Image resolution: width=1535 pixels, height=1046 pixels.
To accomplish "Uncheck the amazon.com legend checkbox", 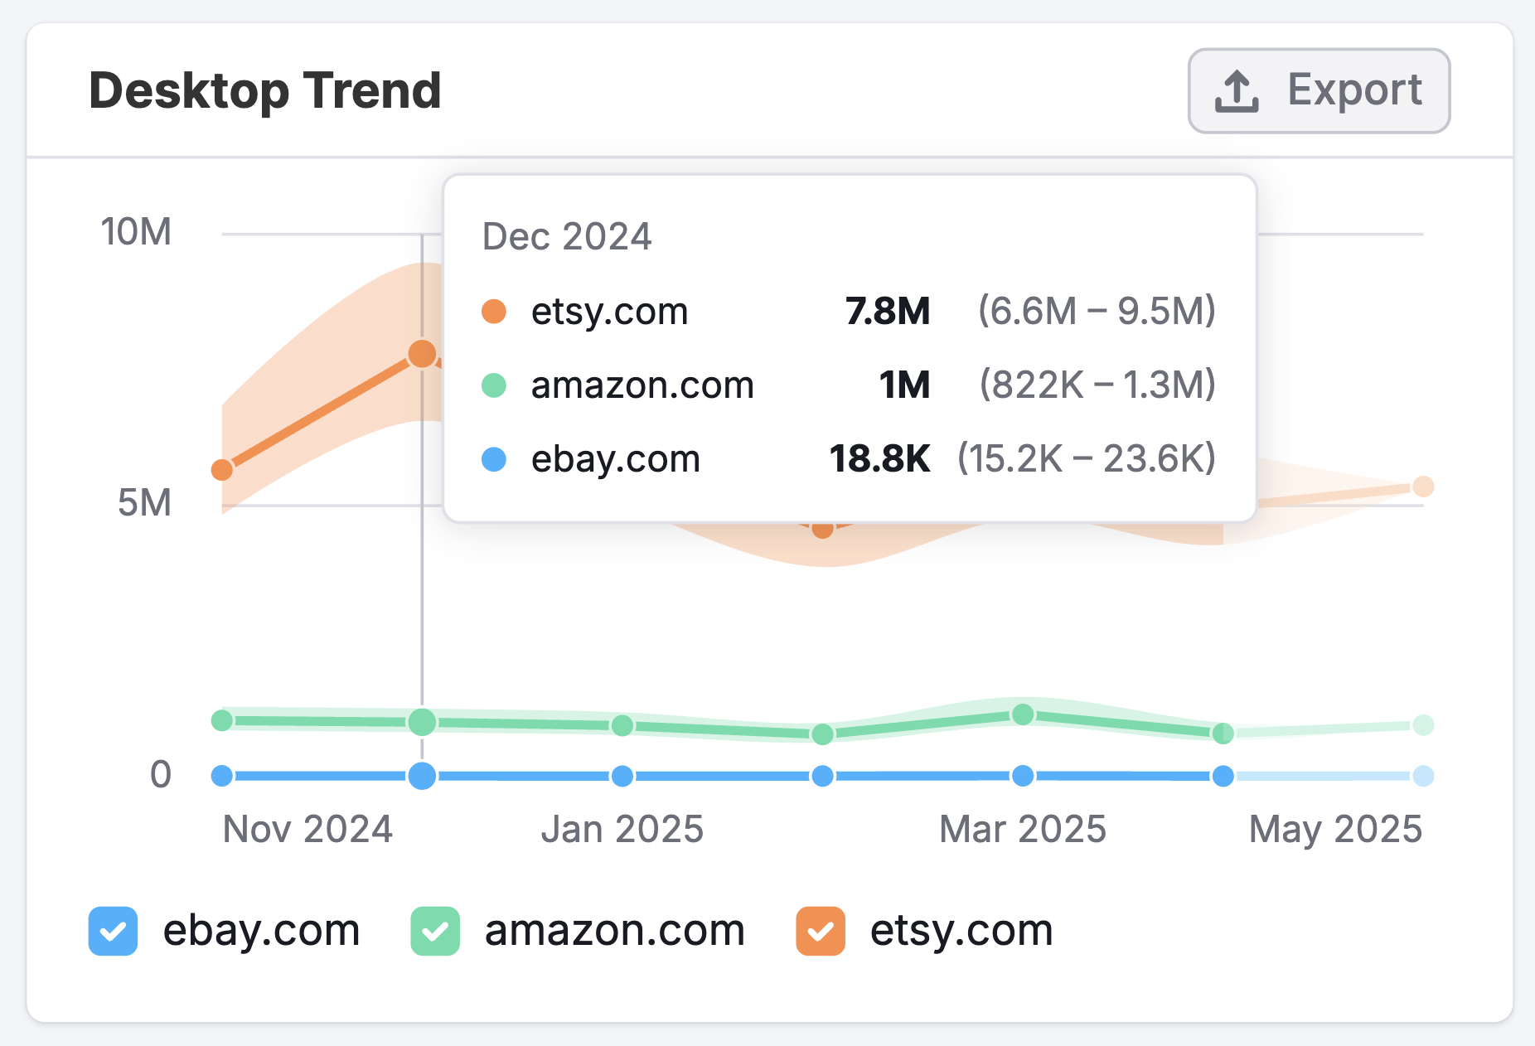I will pyautogui.click(x=435, y=931).
